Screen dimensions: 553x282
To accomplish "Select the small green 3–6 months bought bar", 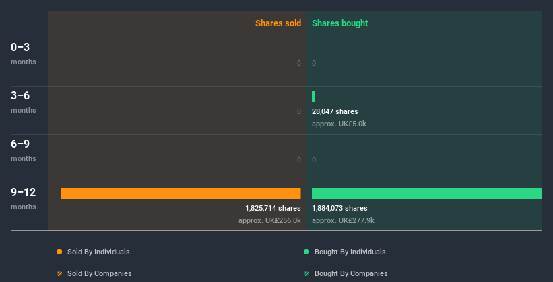I will (x=313, y=97).
